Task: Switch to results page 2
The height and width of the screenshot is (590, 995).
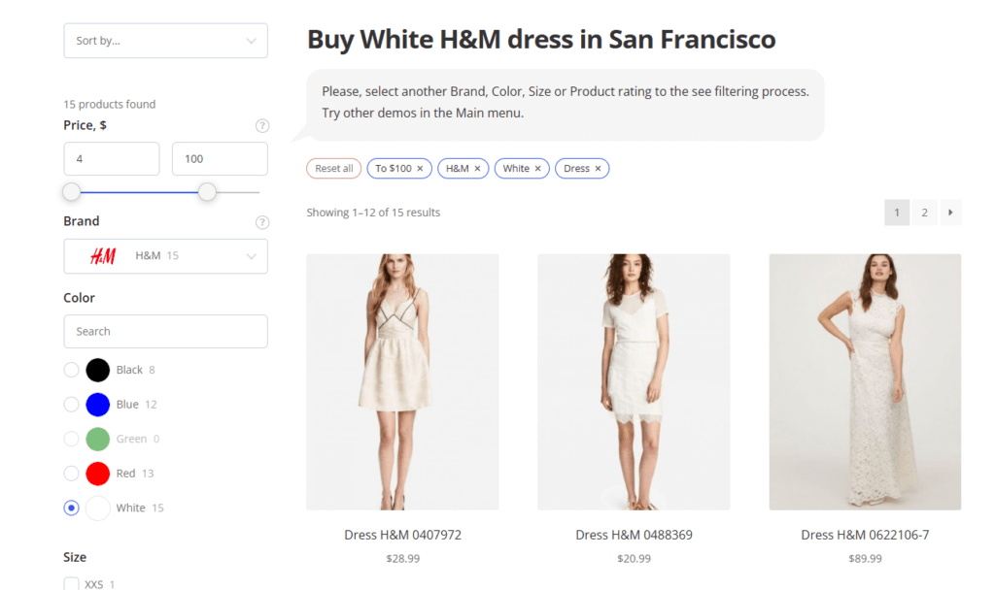Action: 923,212
